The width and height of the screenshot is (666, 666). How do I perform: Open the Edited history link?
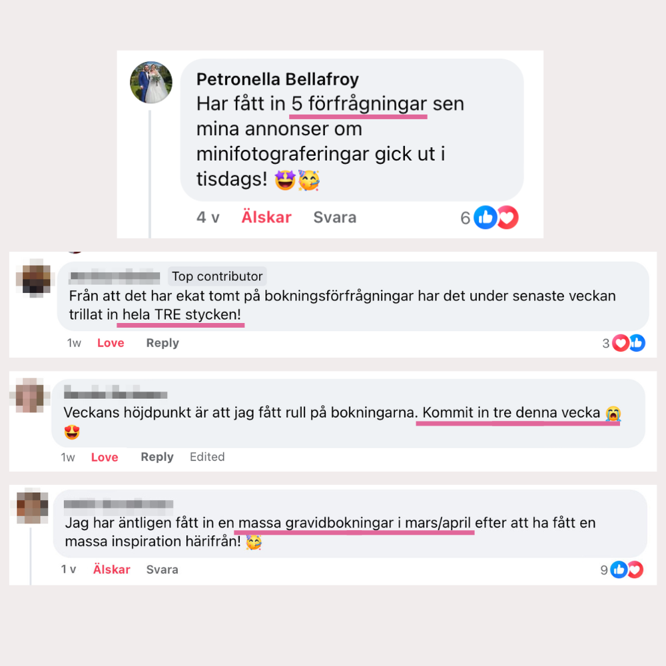pos(207,457)
